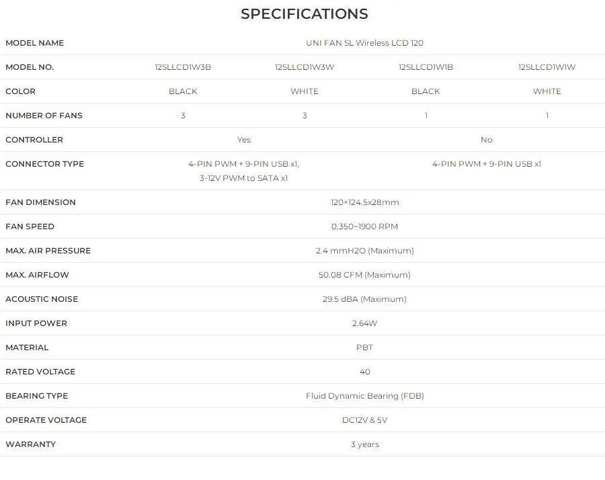Click the DC12V & 5V operate voltage value
The height and width of the screenshot is (480, 605).
point(364,420)
